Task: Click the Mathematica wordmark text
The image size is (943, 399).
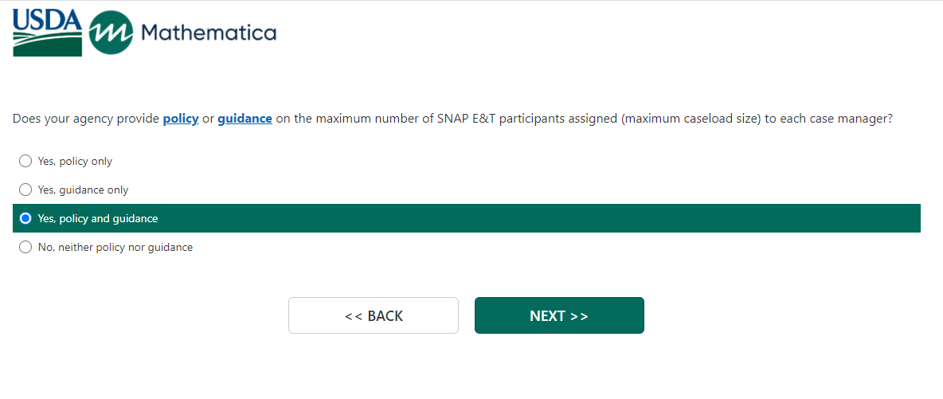Action: point(208,33)
